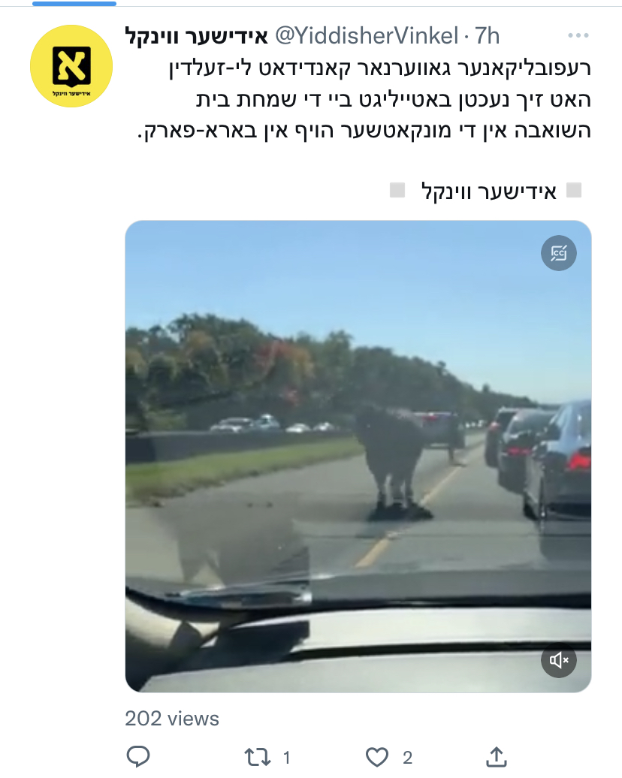
Task: Open the bold אידישער ווינקל display name
Action: [197, 36]
